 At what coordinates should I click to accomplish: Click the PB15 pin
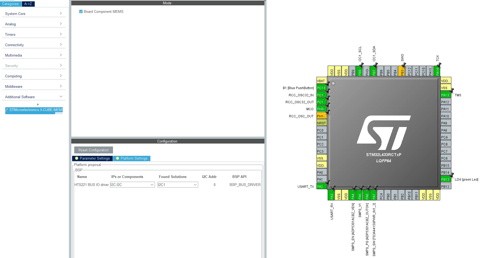(x=446, y=165)
